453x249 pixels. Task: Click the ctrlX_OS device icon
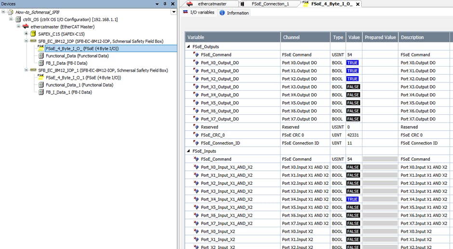coord(18,20)
